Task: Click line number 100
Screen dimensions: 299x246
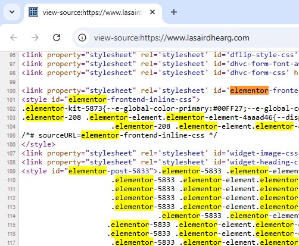Action: (11, 91)
